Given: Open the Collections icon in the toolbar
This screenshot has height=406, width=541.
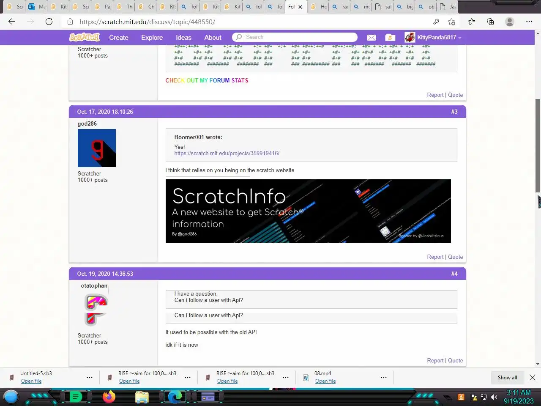Looking at the screenshot, I should pos(490,22).
